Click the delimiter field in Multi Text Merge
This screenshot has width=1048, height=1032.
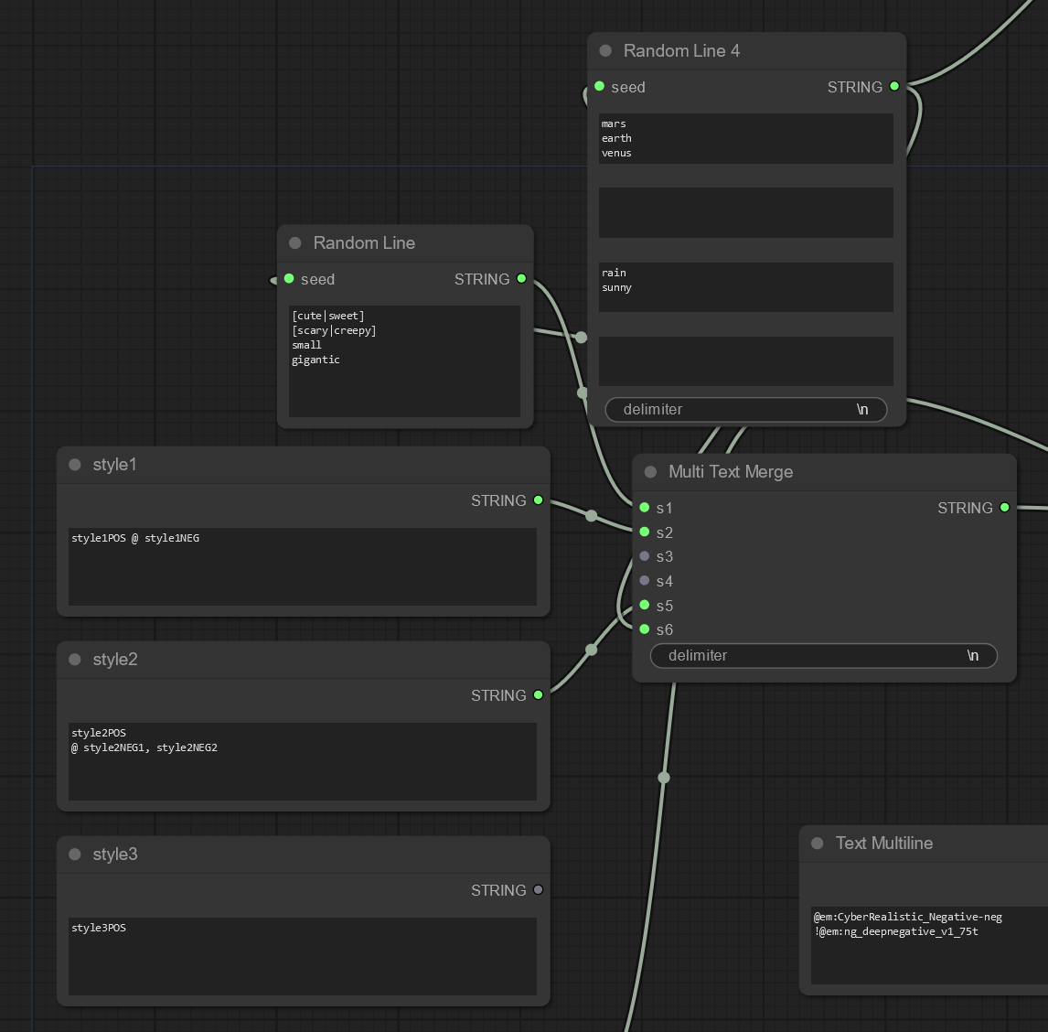(x=823, y=656)
